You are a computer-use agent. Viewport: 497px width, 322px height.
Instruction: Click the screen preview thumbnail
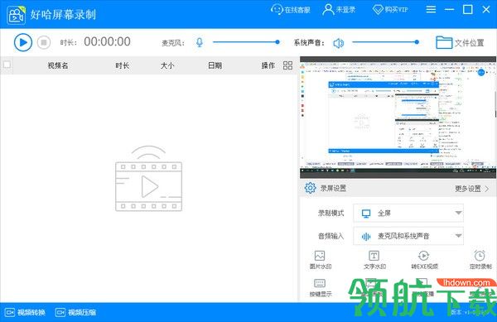coord(398,118)
